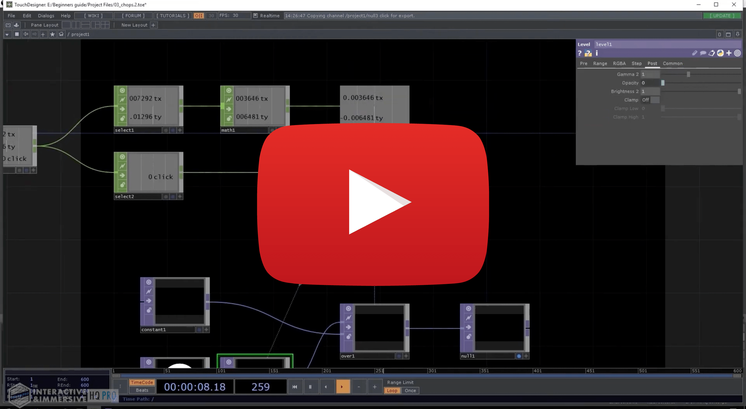The height and width of the screenshot is (409, 746).
Task: Switch to the RGBA parameter tab
Action: click(x=619, y=63)
